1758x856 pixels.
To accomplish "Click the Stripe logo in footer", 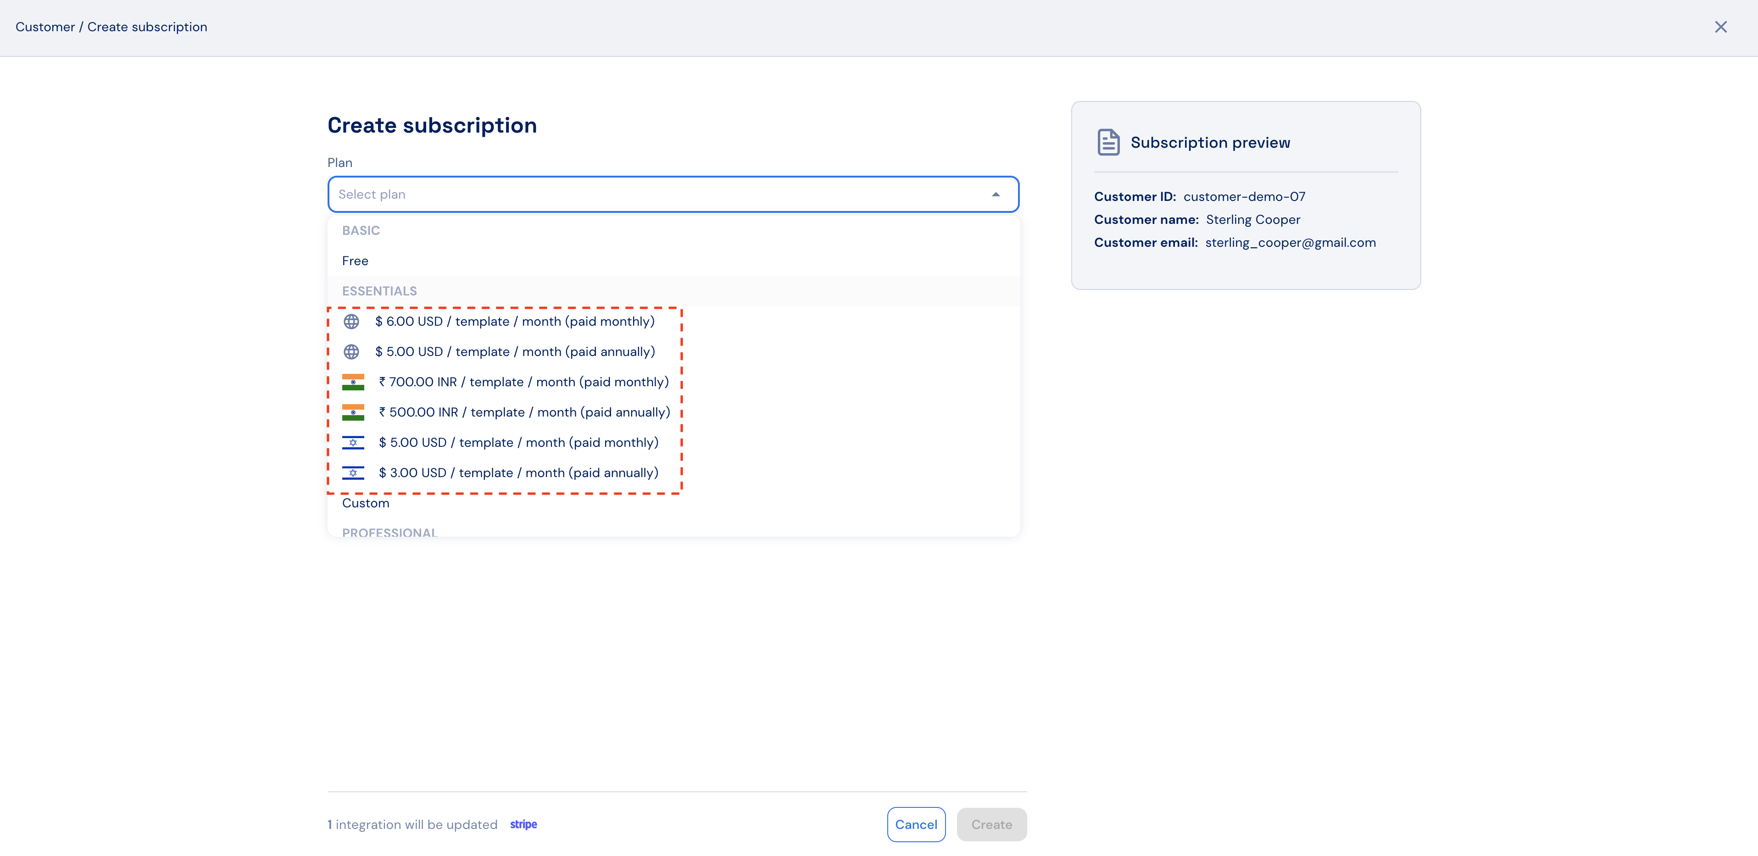I will (523, 825).
